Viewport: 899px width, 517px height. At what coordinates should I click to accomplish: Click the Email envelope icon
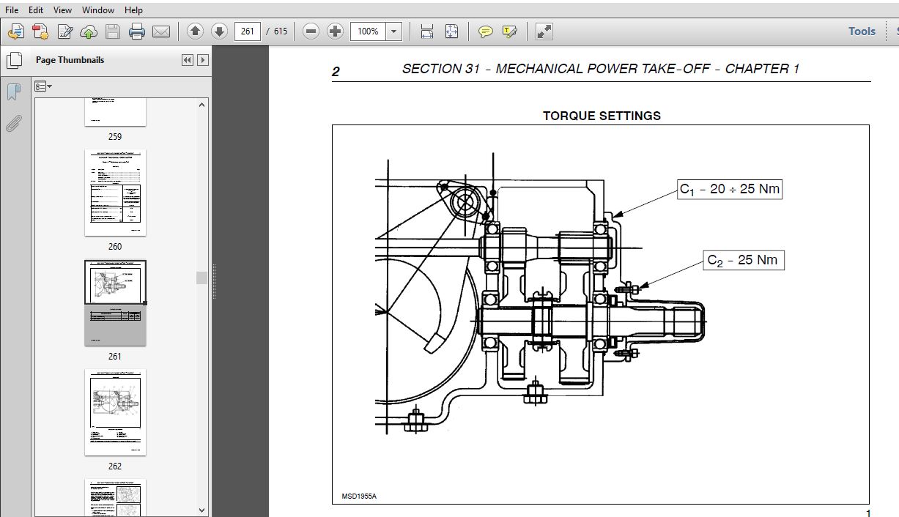161,31
